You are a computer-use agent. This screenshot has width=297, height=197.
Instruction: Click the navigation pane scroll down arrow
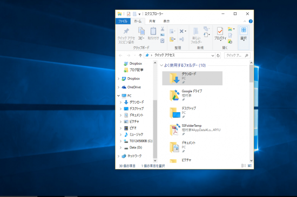click(x=155, y=161)
